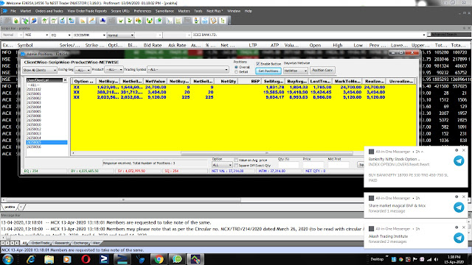Open the Exchg-Seg dropdown

pos(83,70)
